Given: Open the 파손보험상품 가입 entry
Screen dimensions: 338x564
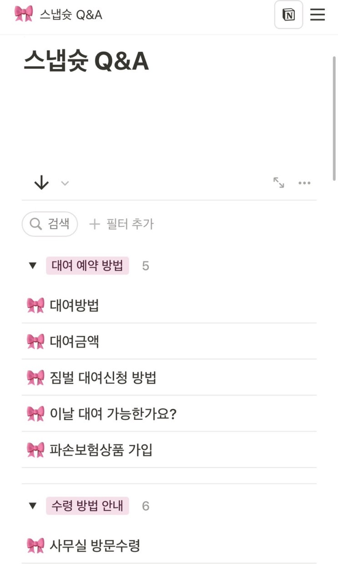Looking at the screenshot, I should coord(101,450).
